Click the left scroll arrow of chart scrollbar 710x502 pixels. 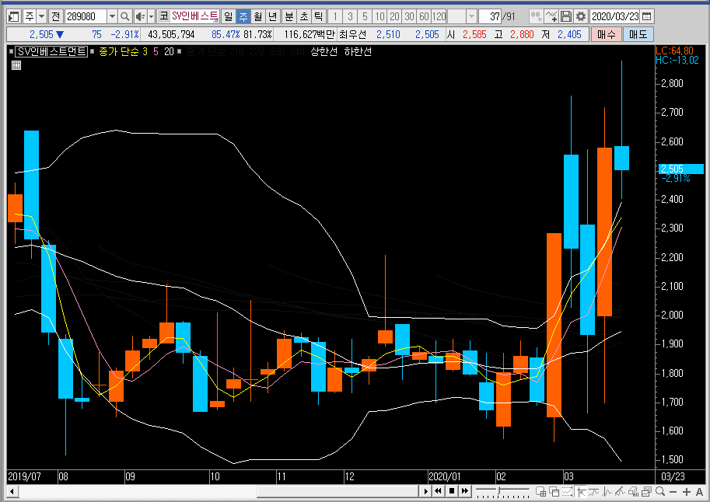click(12, 491)
